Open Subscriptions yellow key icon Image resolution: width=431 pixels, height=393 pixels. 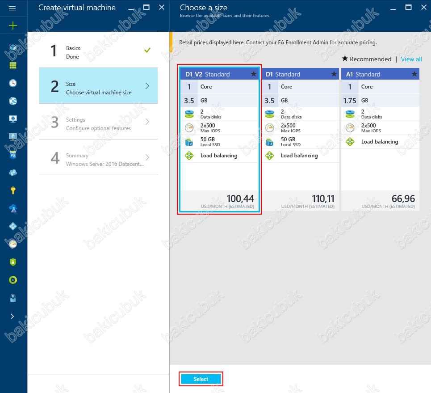(x=13, y=190)
